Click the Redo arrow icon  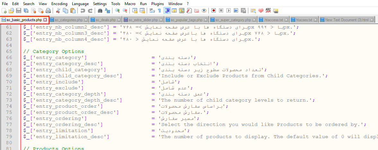[x=90, y=11]
